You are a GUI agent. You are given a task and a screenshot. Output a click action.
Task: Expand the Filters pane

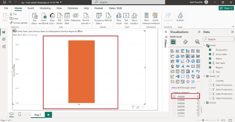click(165, 32)
